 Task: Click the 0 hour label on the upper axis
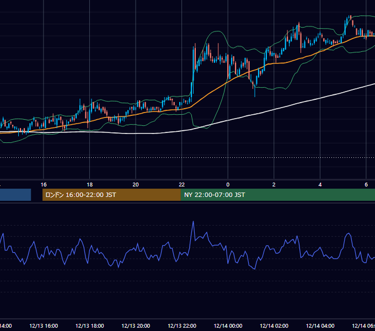(x=228, y=185)
